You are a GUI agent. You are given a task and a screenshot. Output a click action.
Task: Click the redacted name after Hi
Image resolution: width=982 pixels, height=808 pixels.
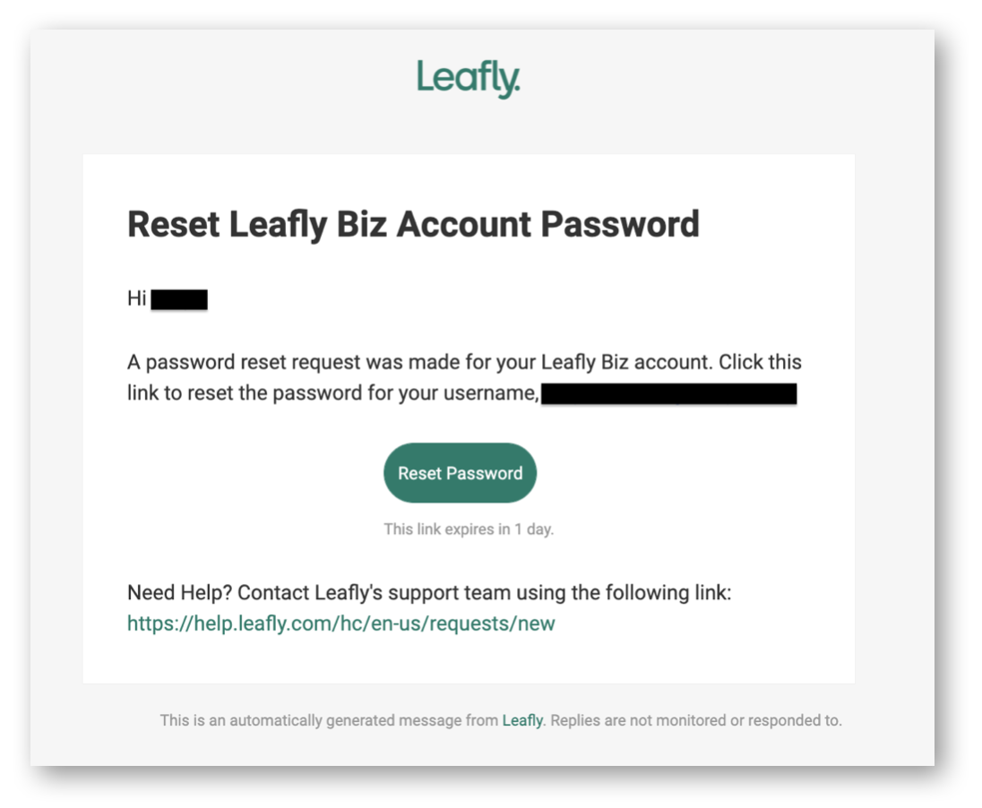coord(179,299)
